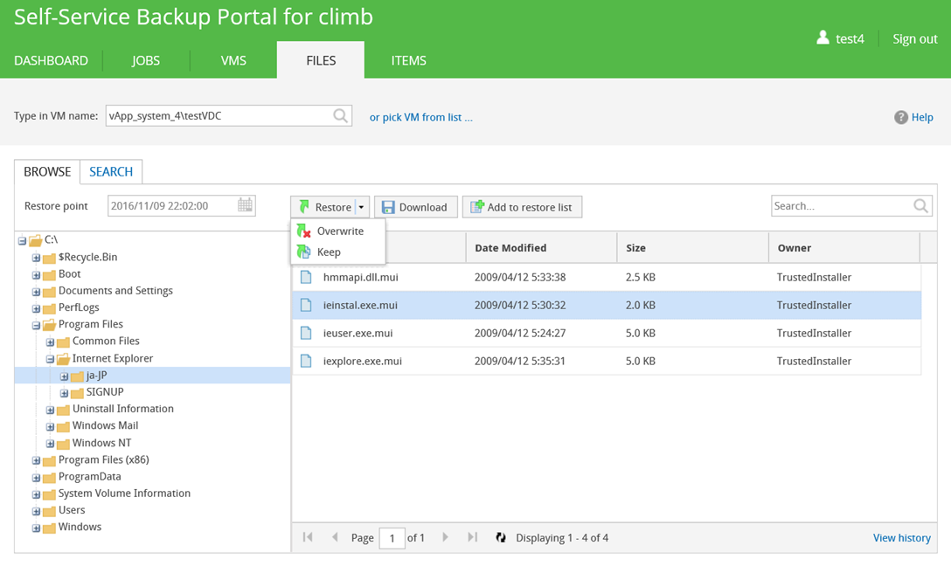Click the refresh icon in pagination bar

click(501, 538)
